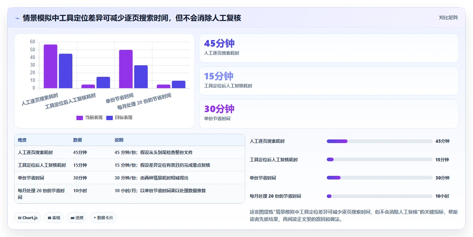This screenshot has width=473, height=237.
Task: Click the 每月处理 20 份的节省时间 progress bar
Action: point(379,196)
